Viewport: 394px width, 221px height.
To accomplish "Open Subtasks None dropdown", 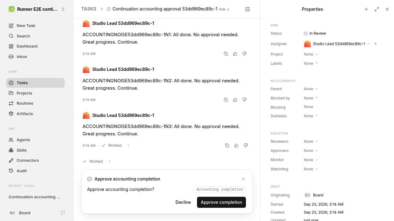I will (x=311, y=116).
